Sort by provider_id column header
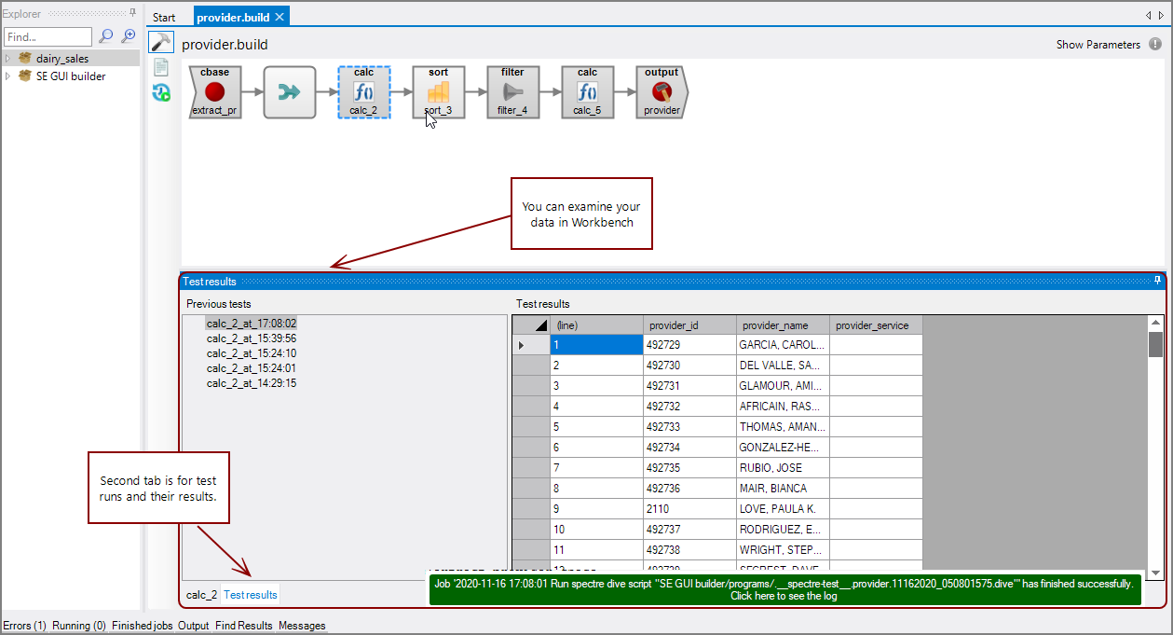 (x=689, y=324)
